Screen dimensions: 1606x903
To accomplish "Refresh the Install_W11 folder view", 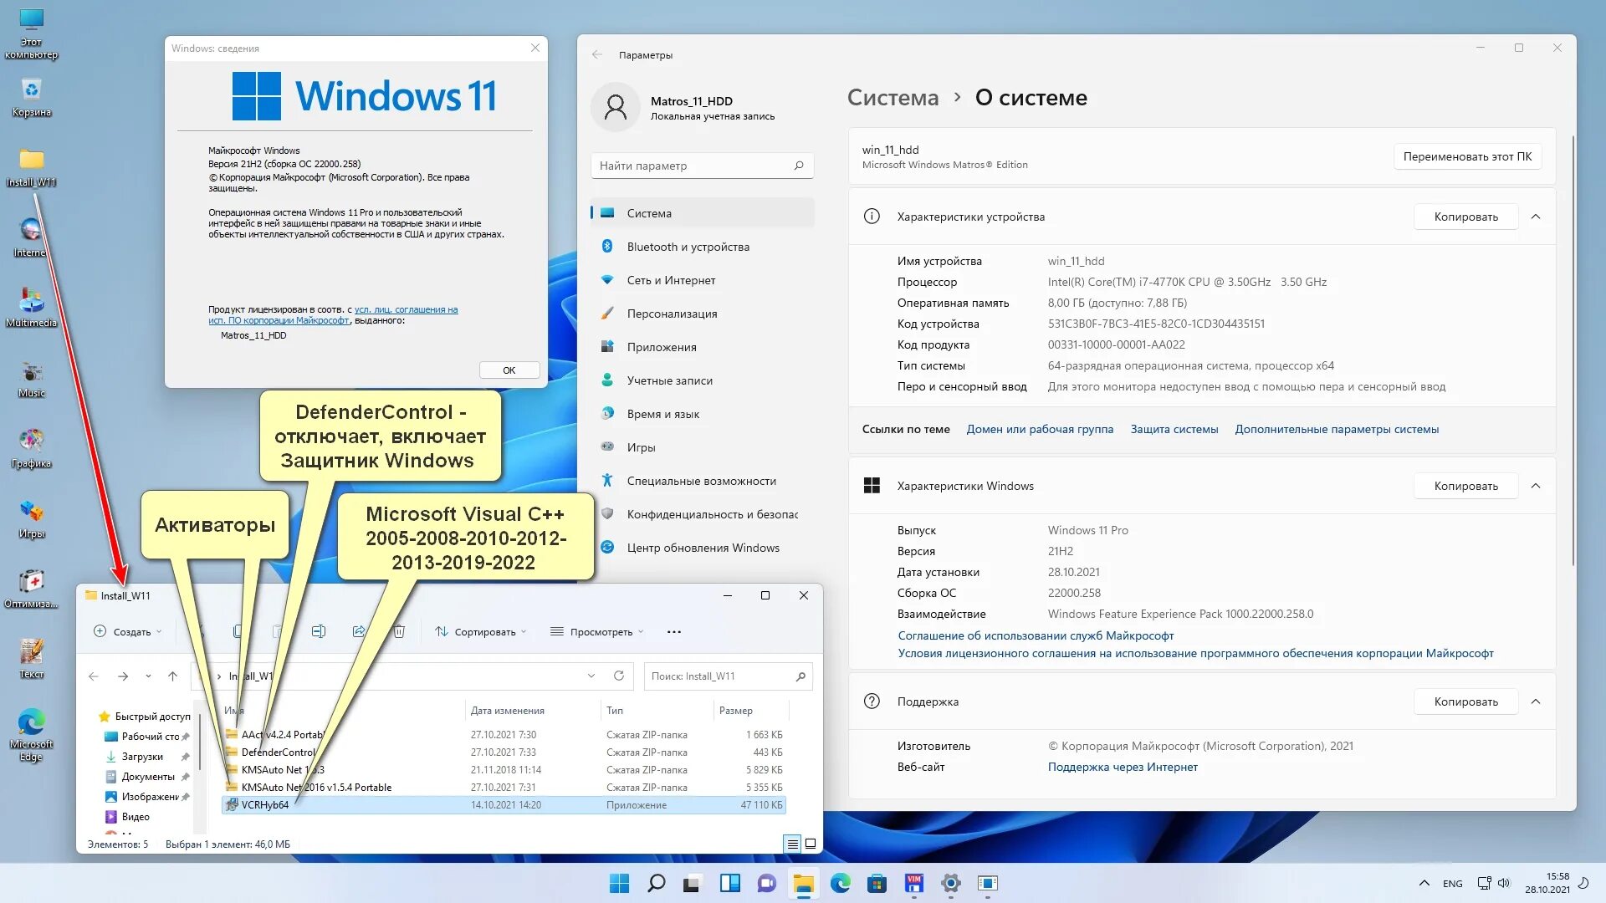I will click(619, 676).
